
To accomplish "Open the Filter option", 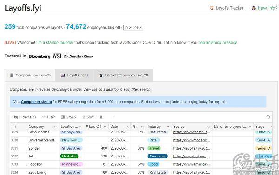I will click(48, 117).
